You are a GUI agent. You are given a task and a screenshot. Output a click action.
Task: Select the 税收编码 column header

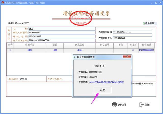pyautogui.click(x=146, y=45)
